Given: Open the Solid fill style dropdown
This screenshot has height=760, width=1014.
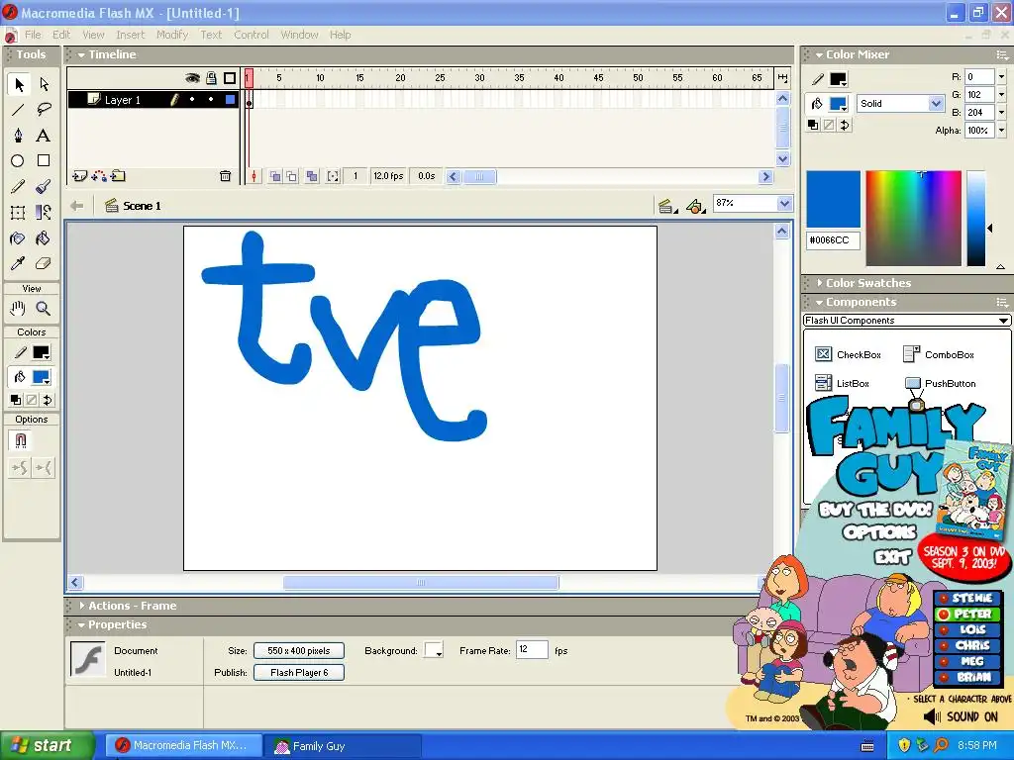Looking at the screenshot, I should point(935,103).
